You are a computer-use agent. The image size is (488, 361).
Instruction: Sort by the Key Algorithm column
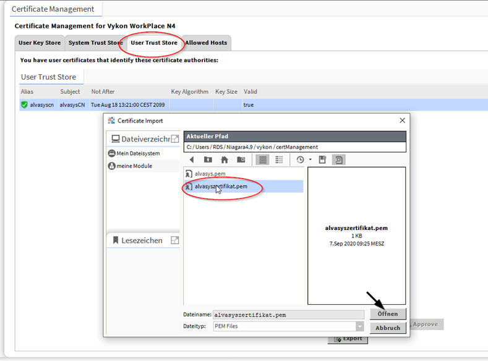coord(189,91)
